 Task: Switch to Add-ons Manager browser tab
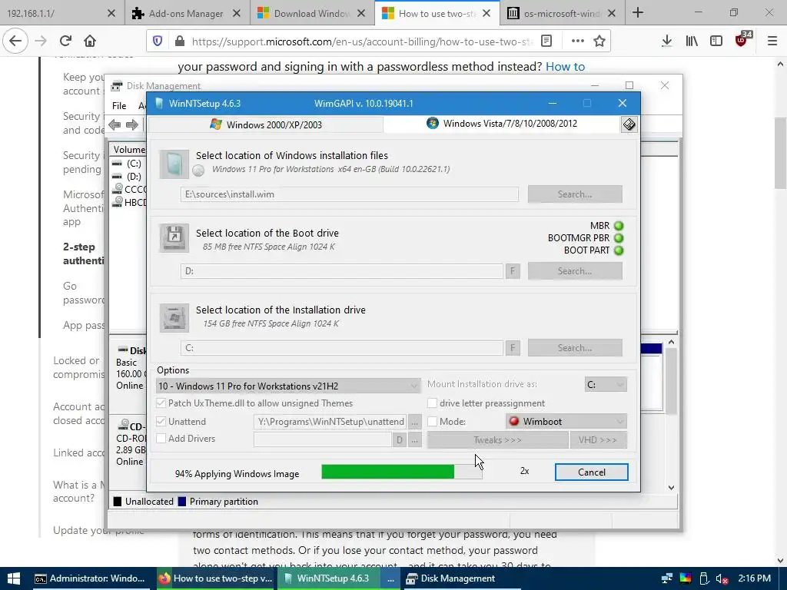pyautogui.click(x=188, y=14)
